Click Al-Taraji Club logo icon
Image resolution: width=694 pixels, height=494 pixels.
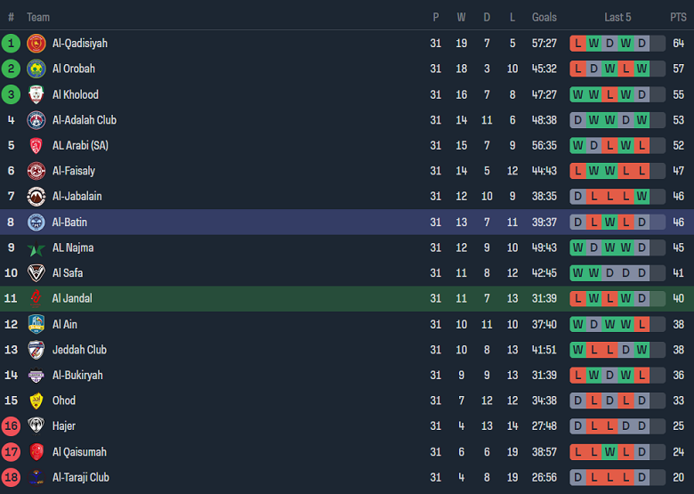tap(36, 478)
